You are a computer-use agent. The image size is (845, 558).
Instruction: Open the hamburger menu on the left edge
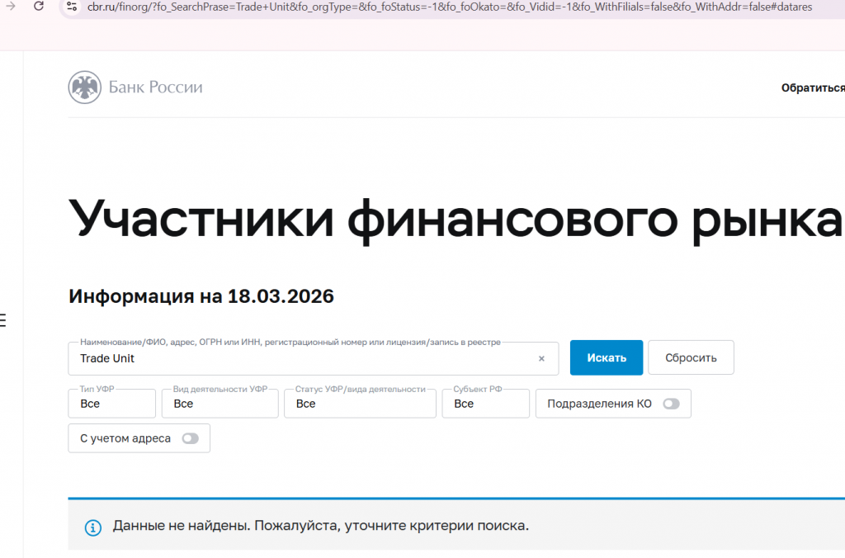click(2, 321)
